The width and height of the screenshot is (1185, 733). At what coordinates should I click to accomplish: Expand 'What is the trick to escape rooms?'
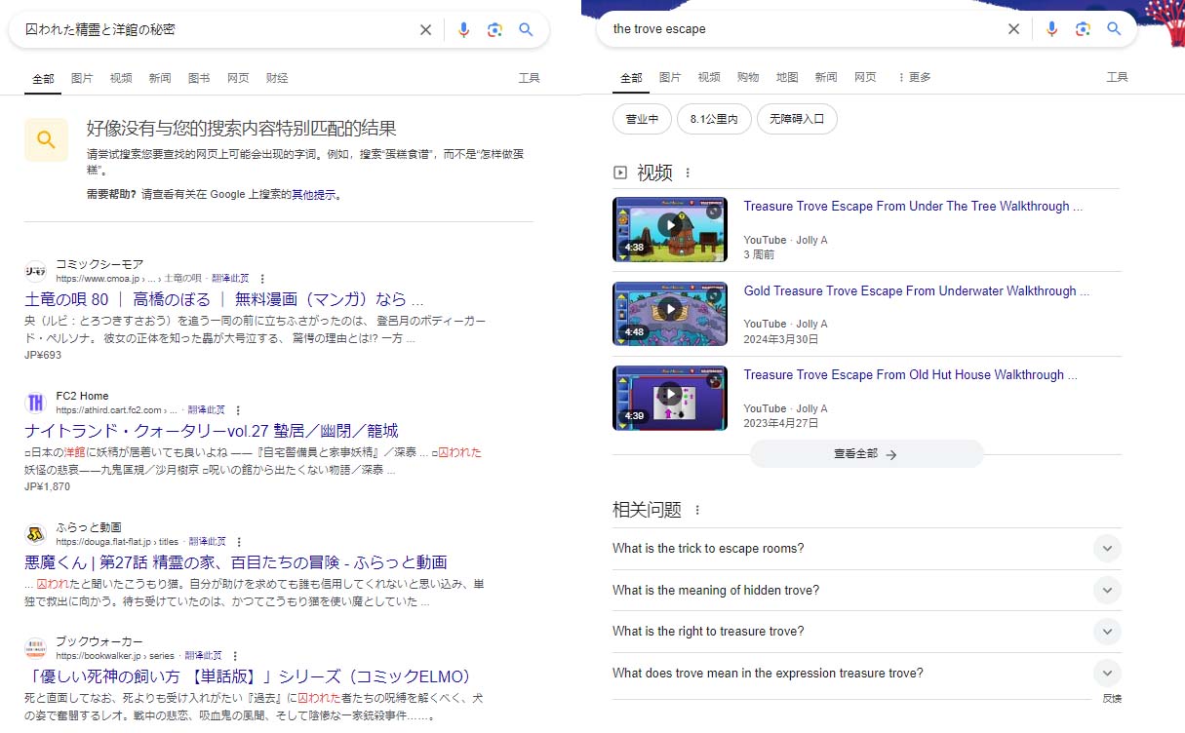(1107, 548)
